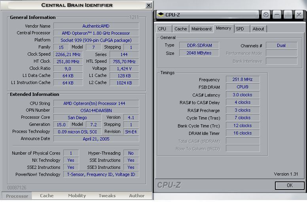Close the Central Brain Identifier window
Viewport: 307px width, 202px height.
click(149, 5)
